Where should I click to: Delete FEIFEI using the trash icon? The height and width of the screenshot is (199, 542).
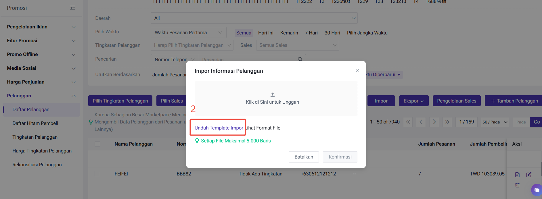pos(517,185)
